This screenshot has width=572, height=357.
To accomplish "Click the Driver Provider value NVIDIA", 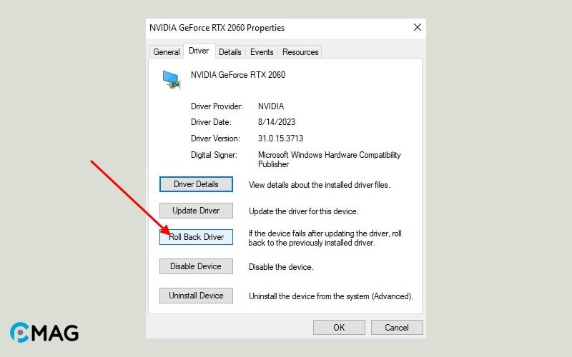I will tap(271, 106).
